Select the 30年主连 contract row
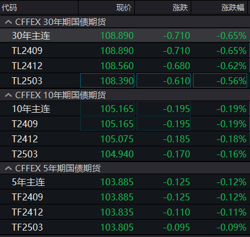 coord(125,35)
